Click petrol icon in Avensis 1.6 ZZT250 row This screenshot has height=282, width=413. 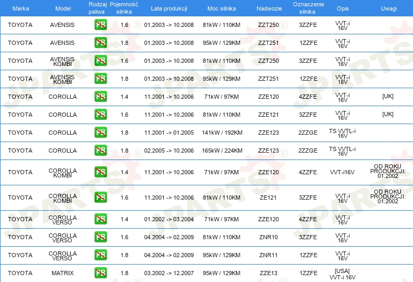[101, 25]
